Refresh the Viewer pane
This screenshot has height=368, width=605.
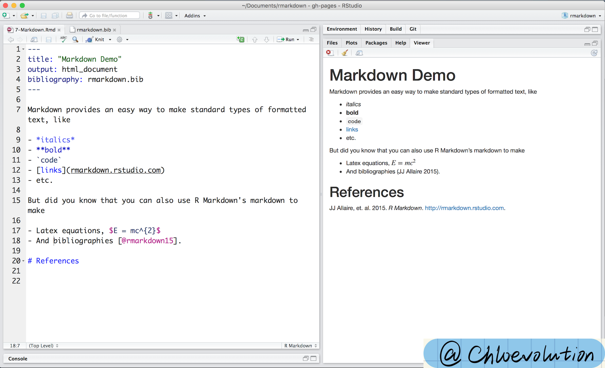(594, 53)
